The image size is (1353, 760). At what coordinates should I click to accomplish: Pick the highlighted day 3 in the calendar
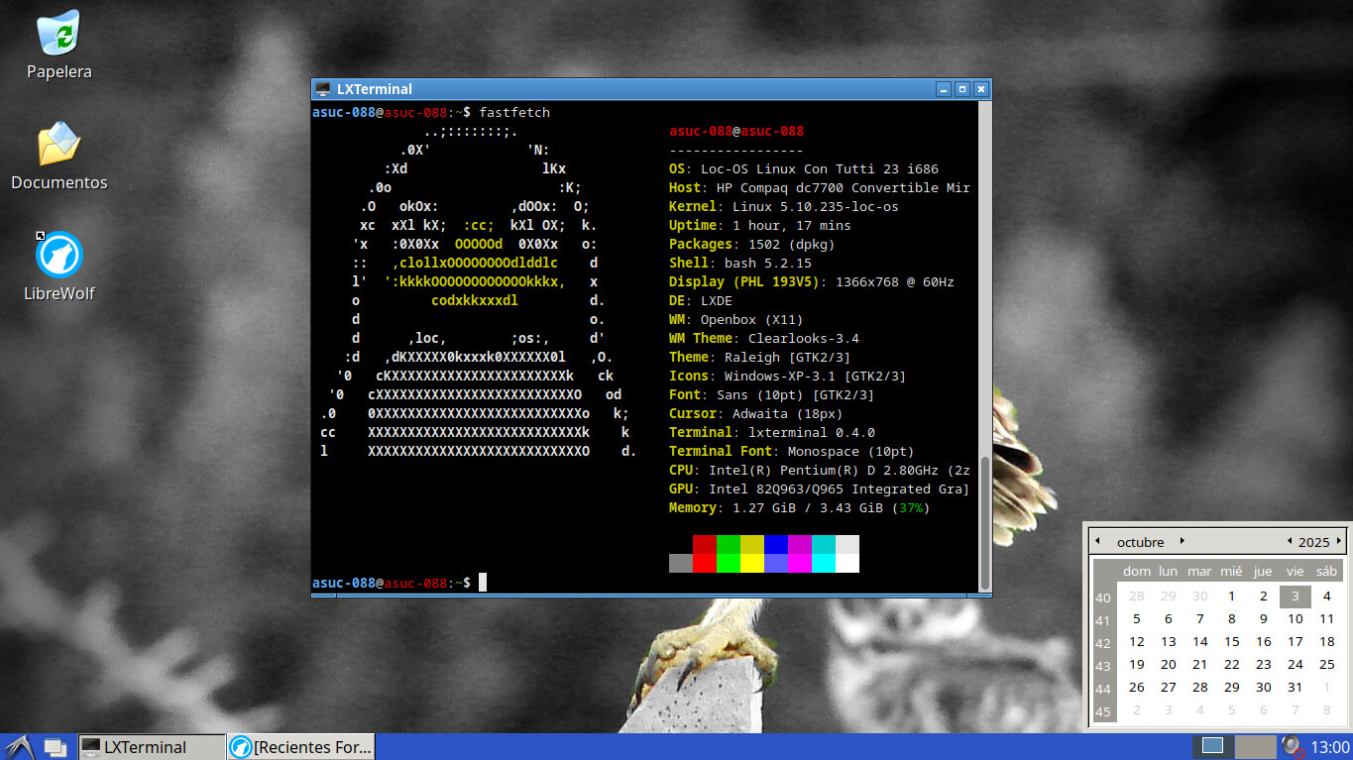[1295, 596]
